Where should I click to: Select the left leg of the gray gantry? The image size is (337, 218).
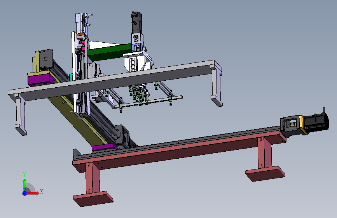[20, 114]
